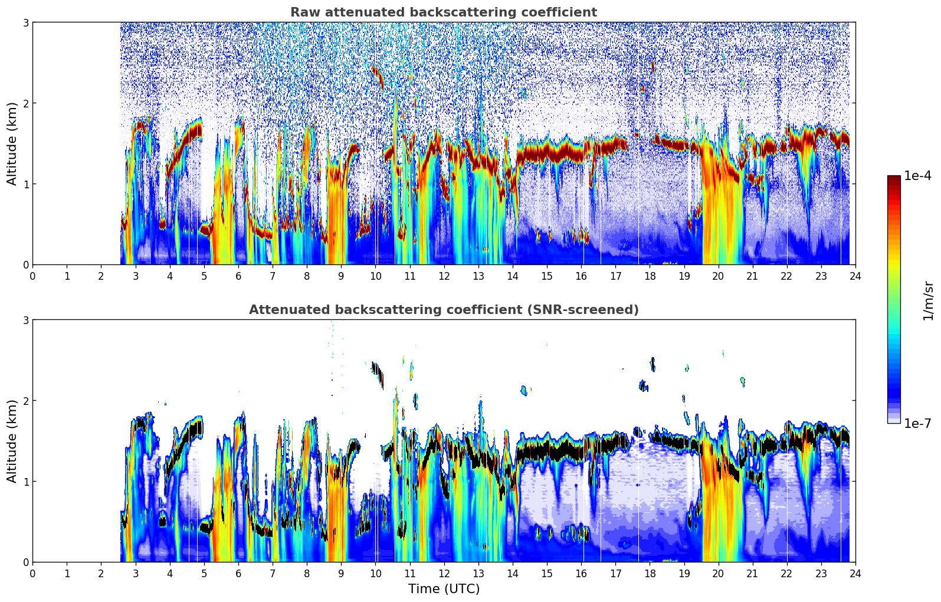The image size is (941, 602).
Task: Click time tick '15' under the SNR-screened plot
Action: coord(547,573)
